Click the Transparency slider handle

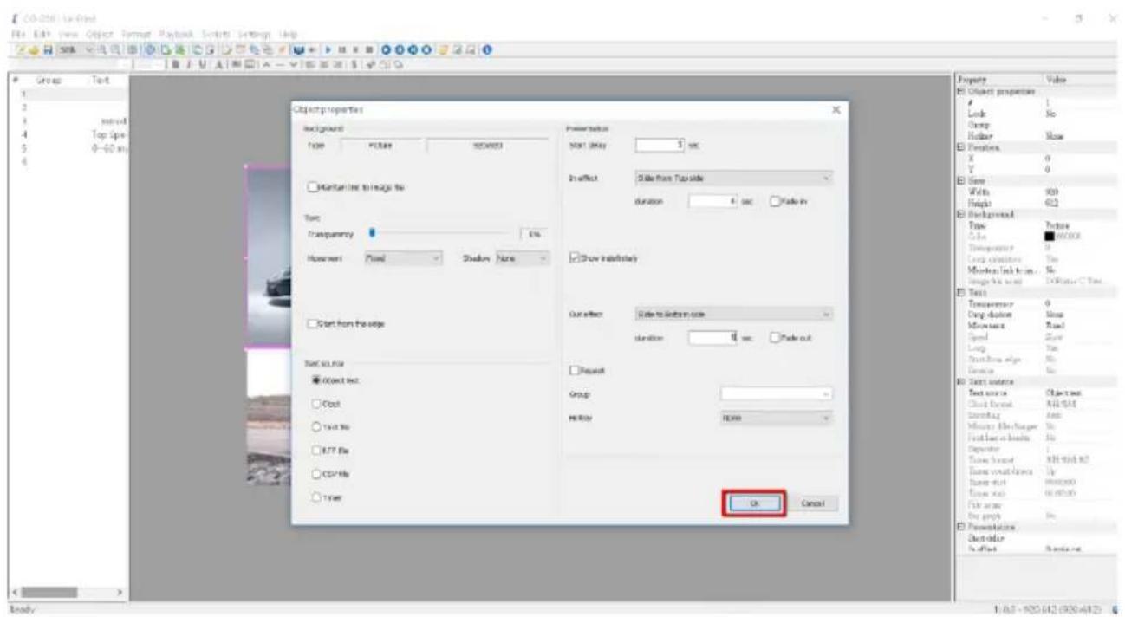pyautogui.click(x=372, y=232)
